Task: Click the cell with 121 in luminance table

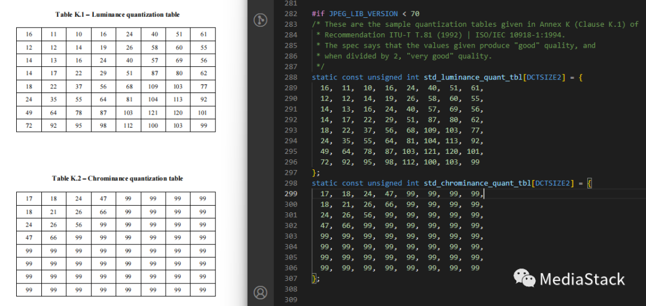Action: point(153,112)
